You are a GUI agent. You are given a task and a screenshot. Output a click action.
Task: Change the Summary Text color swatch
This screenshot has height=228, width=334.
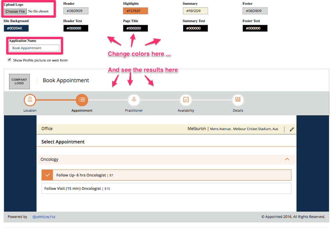click(x=195, y=28)
